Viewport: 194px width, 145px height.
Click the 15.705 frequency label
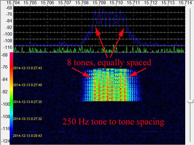(30, 3)
